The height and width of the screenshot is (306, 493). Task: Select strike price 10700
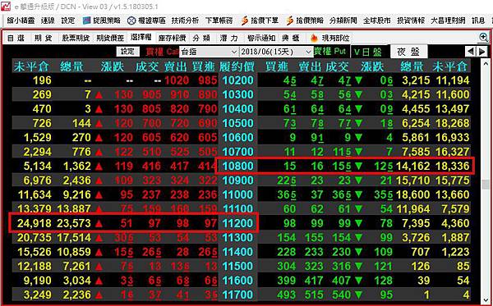237,152
